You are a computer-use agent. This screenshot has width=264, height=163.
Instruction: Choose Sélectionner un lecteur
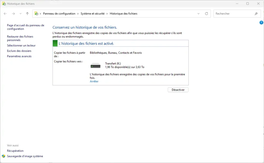pos(21,45)
